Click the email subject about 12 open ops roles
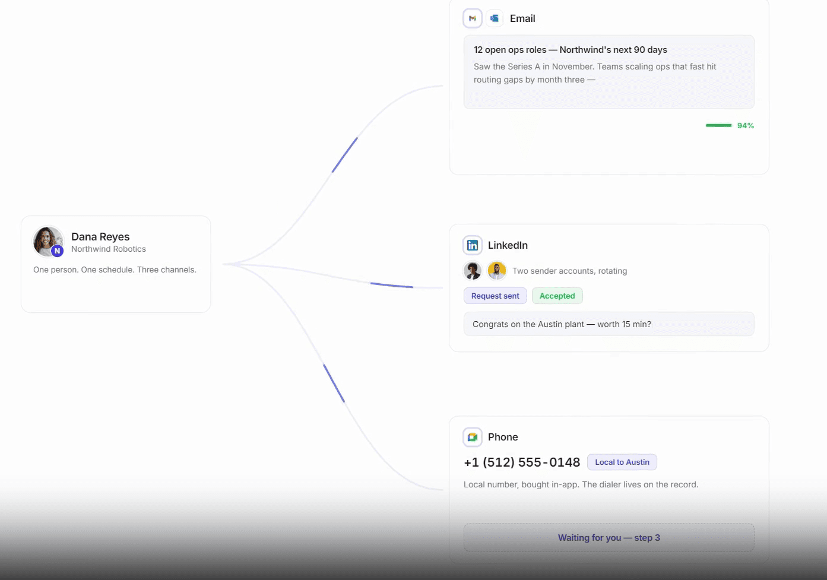827x580 pixels. (x=571, y=50)
